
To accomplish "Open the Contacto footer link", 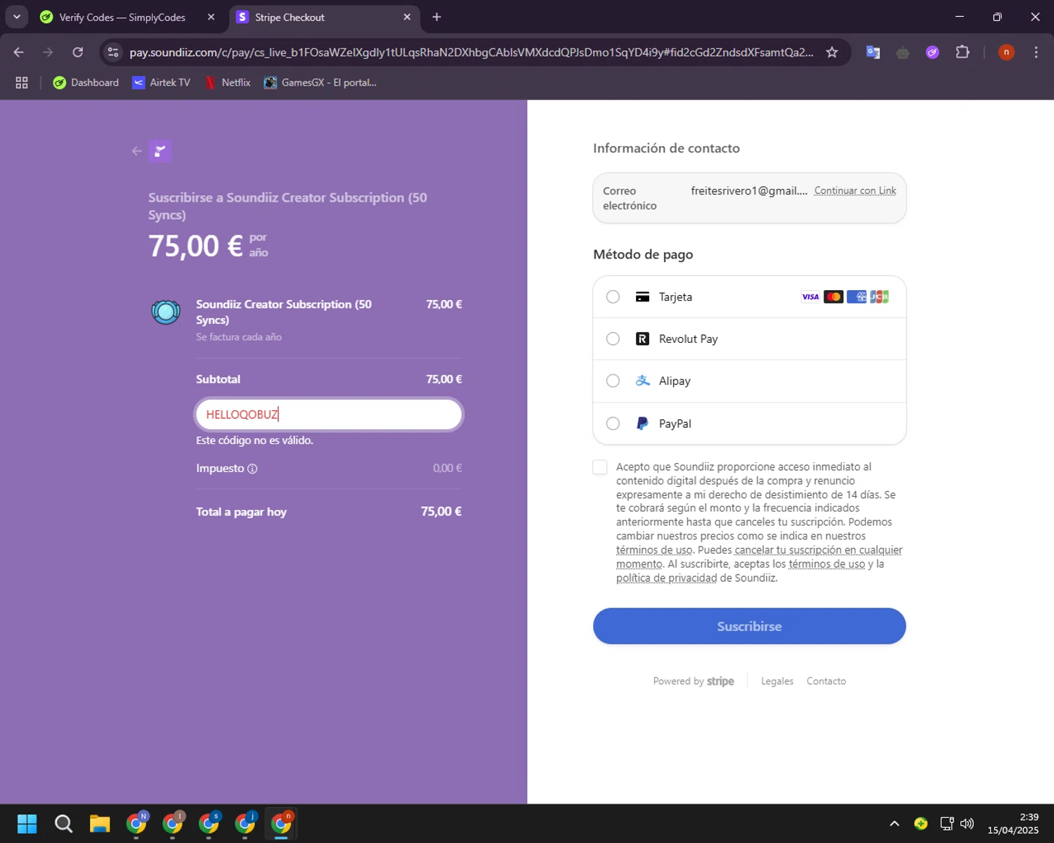I will [x=826, y=681].
